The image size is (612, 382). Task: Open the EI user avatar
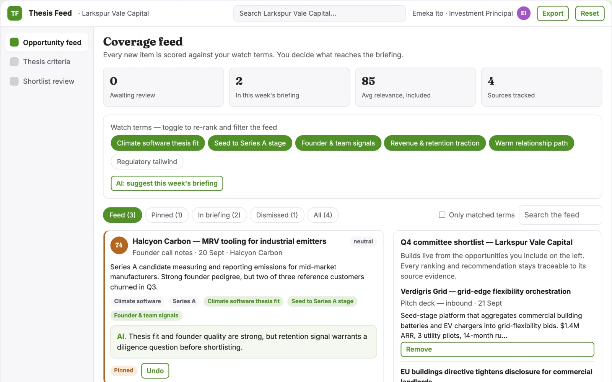click(524, 13)
